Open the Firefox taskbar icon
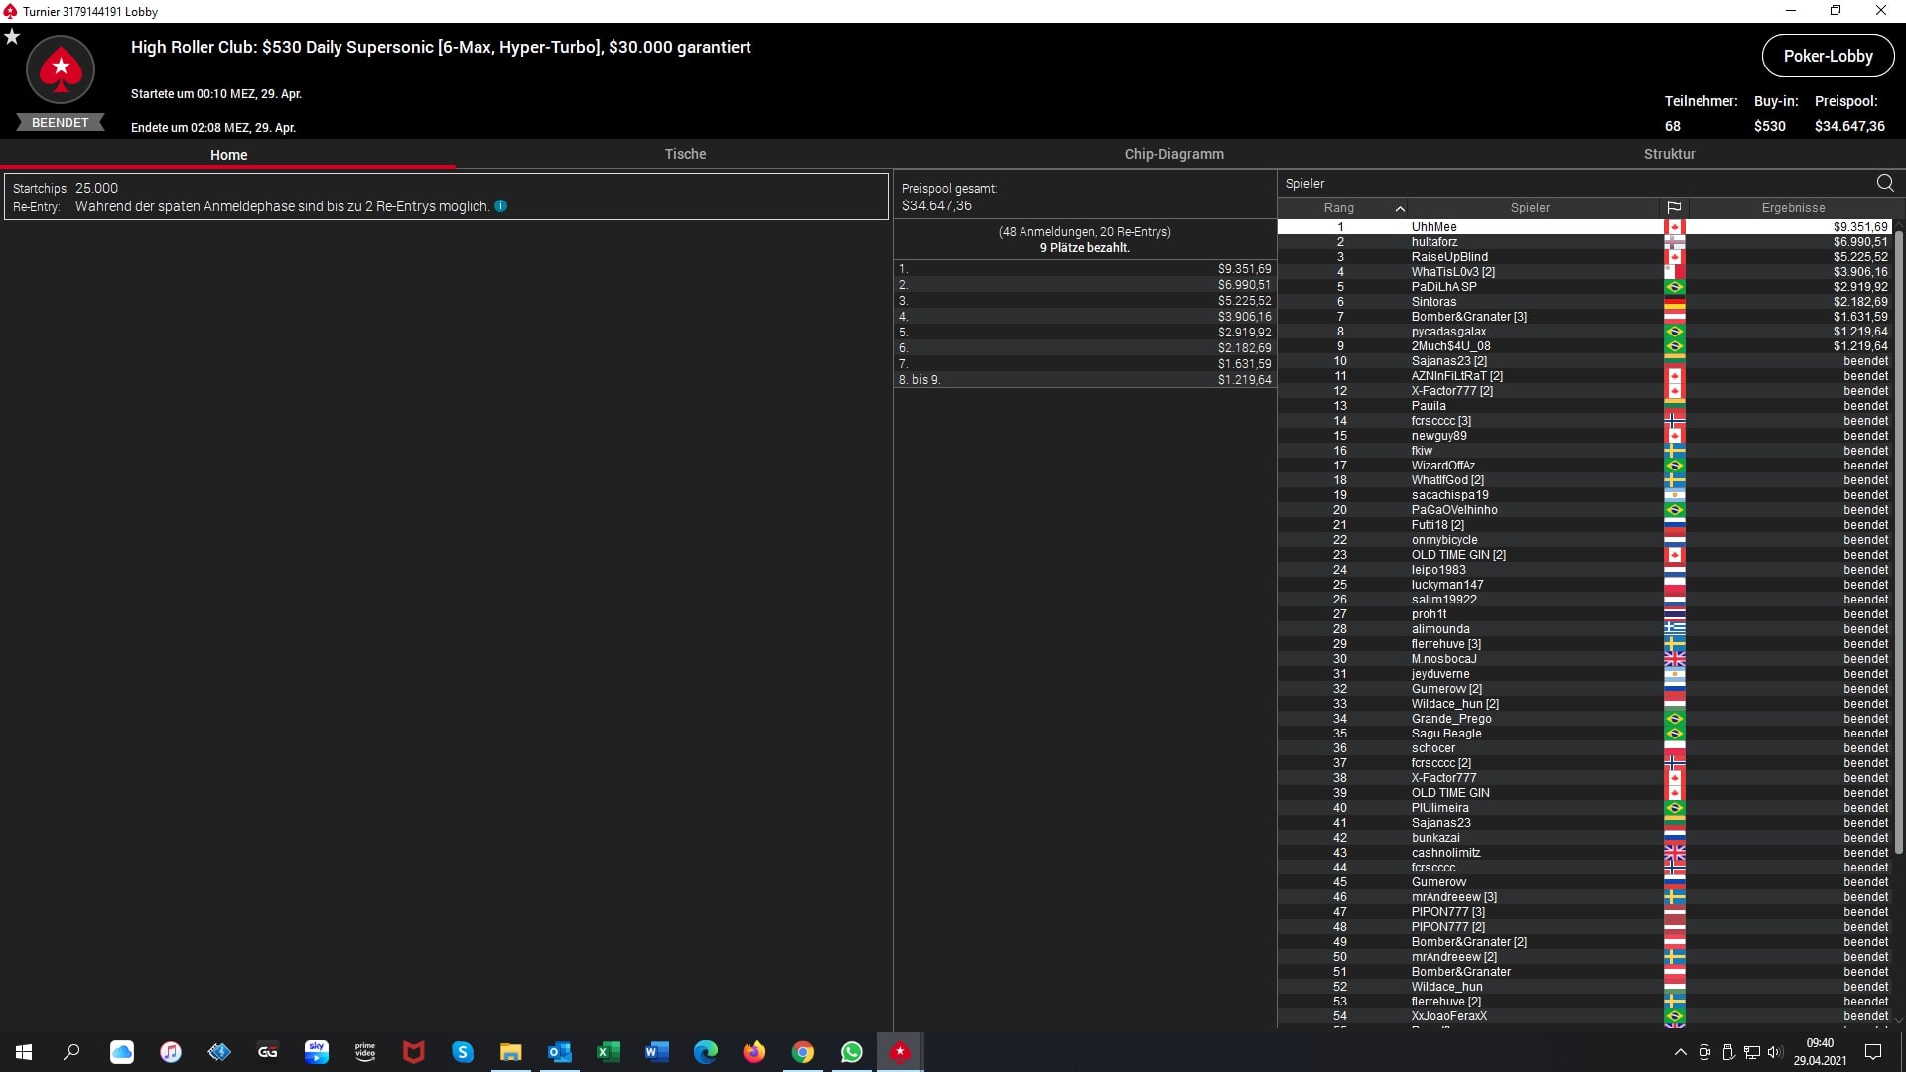 [753, 1052]
